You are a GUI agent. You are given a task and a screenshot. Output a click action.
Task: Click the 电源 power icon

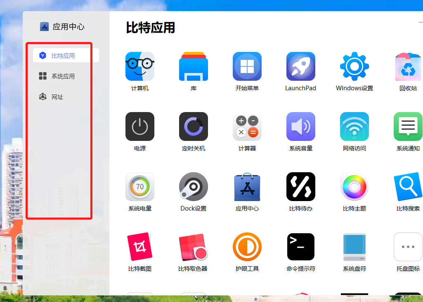140,126
